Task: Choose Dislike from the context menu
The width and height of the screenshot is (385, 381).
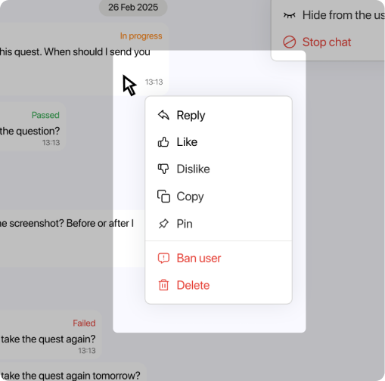Action: 219,169
